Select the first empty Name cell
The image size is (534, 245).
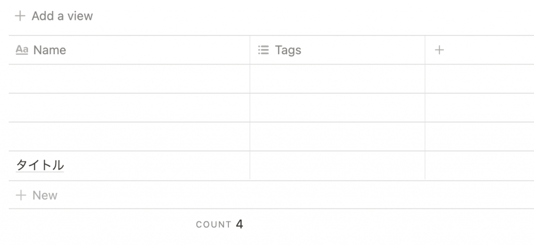[x=129, y=79]
